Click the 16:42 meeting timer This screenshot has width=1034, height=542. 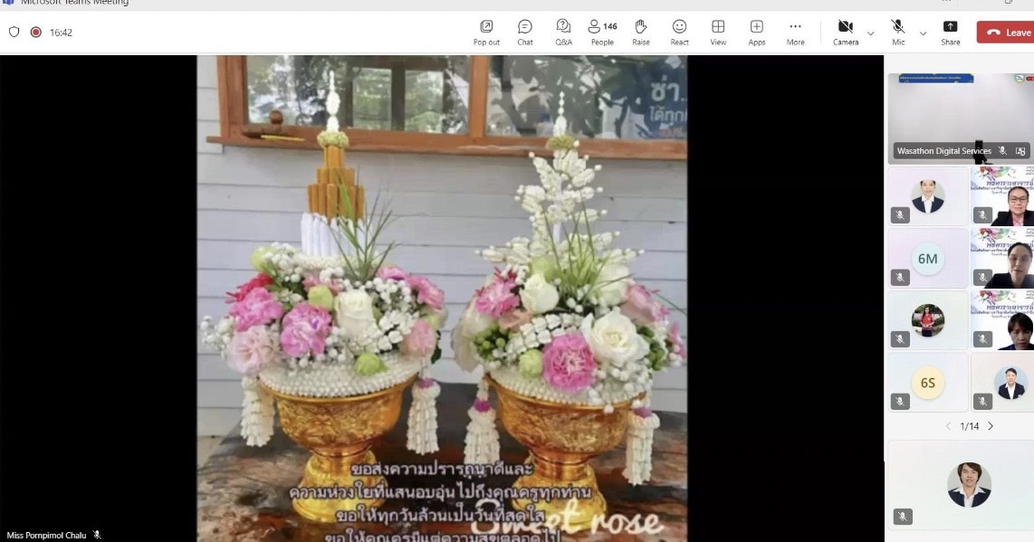click(61, 33)
